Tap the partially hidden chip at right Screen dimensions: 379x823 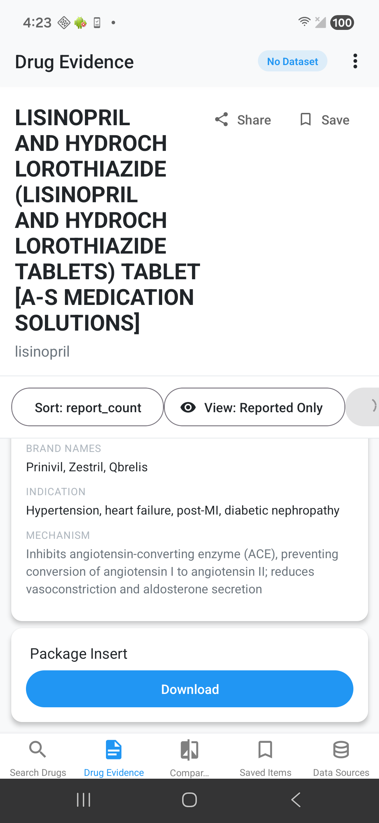[365, 407]
